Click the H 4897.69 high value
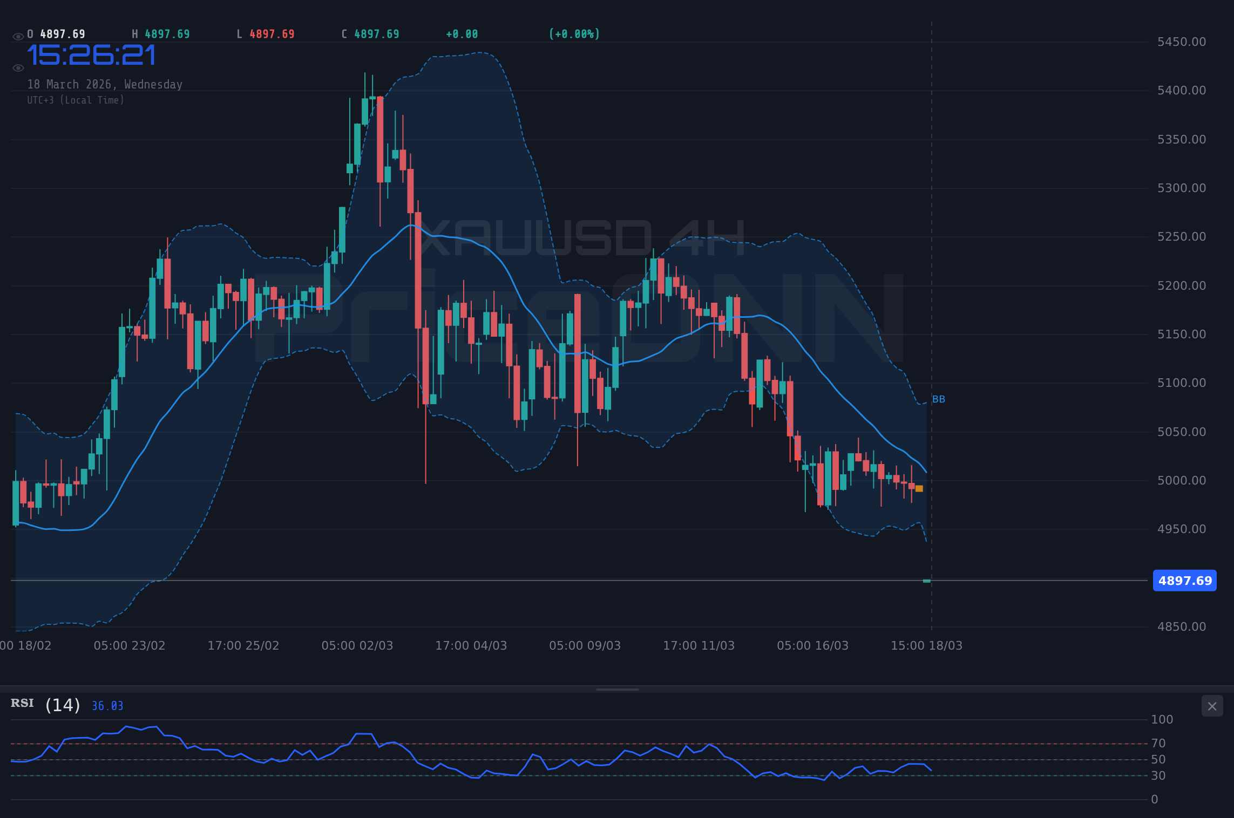The image size is (1234, 818). [161, 33]
